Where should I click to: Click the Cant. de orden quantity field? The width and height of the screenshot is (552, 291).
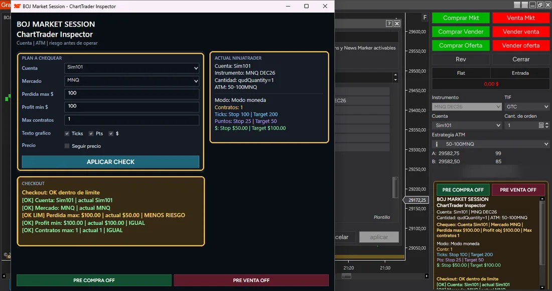click(x=521, y=125)
